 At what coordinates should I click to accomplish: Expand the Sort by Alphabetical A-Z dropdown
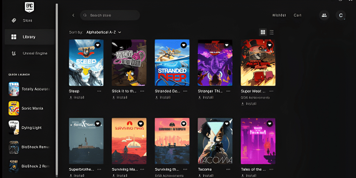104,32
